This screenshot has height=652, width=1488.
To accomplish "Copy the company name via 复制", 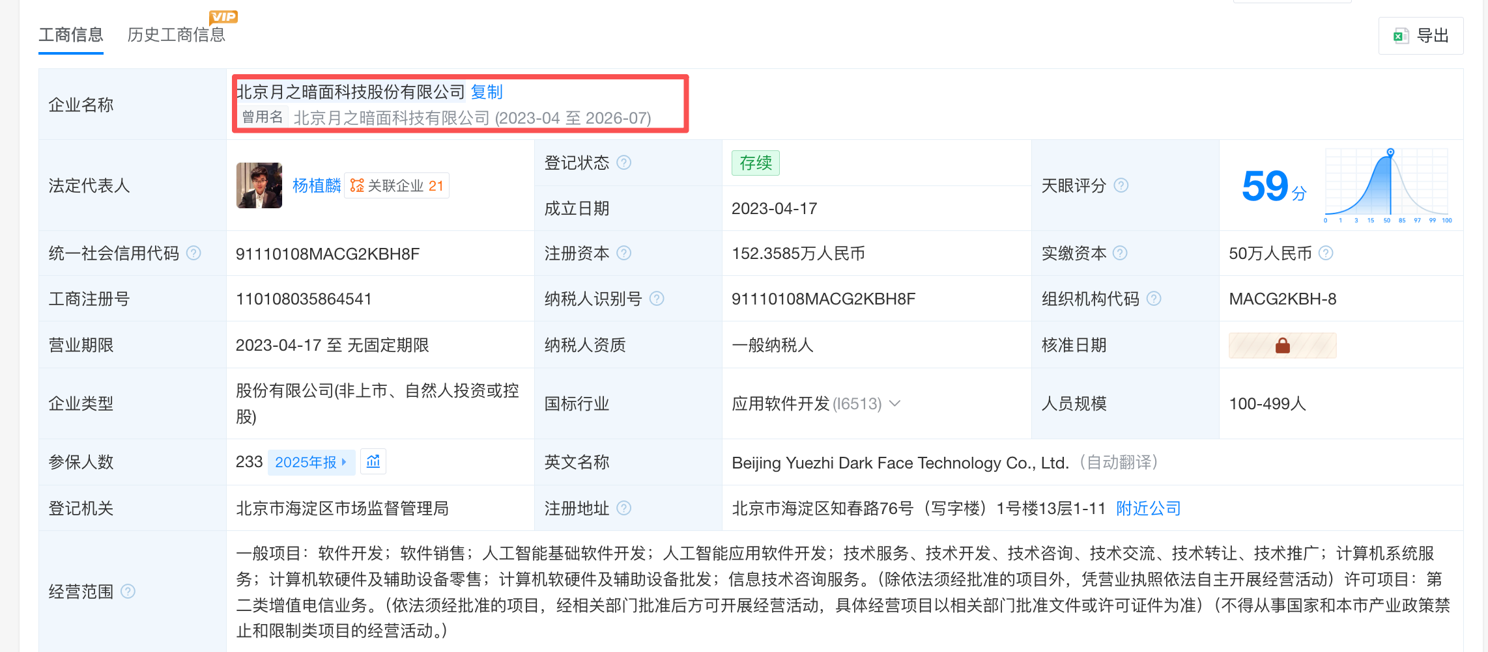I will point(487,92).
